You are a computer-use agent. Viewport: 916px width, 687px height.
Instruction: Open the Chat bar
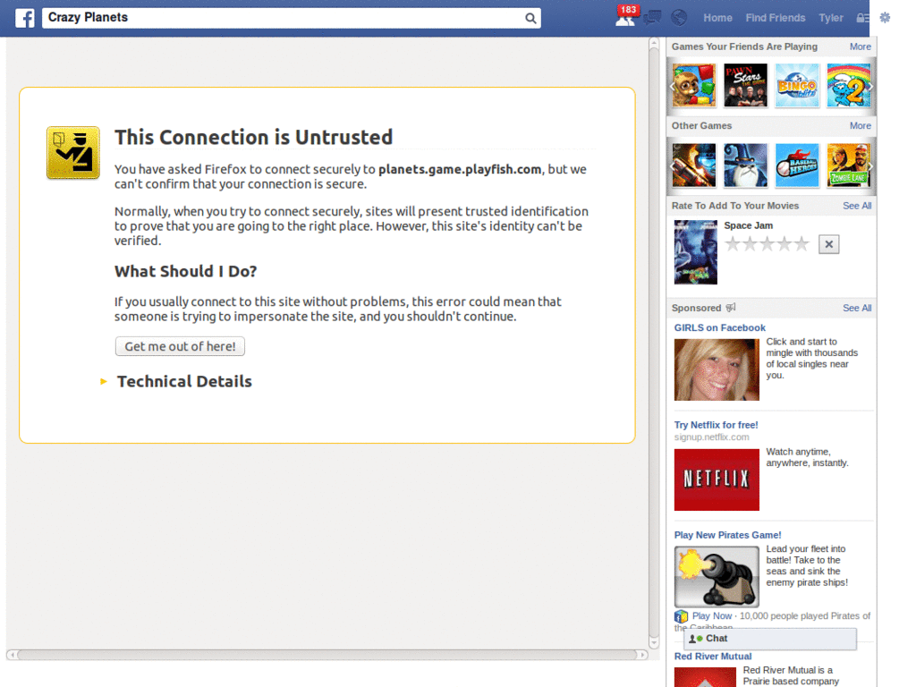coord(770,639)
